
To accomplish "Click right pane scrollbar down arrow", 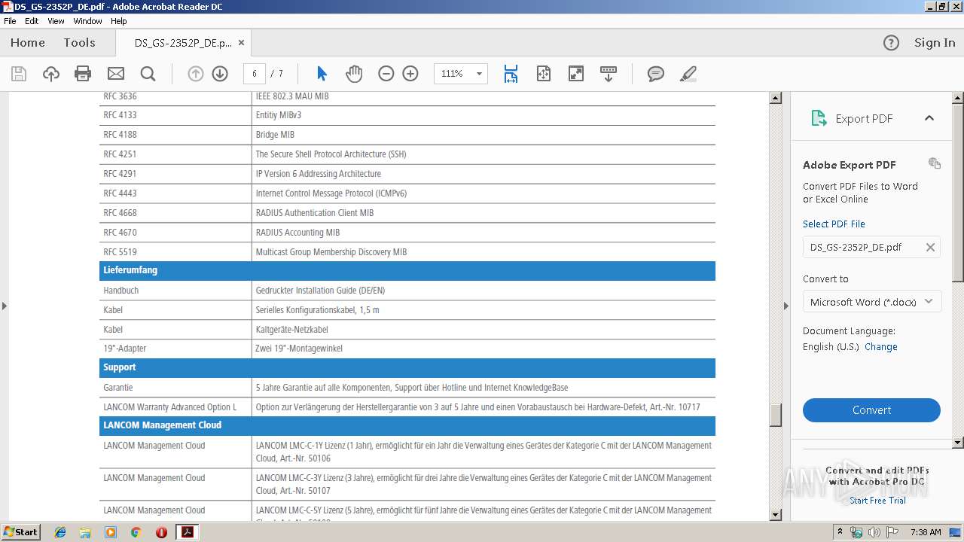I will [x=958, y=443].
